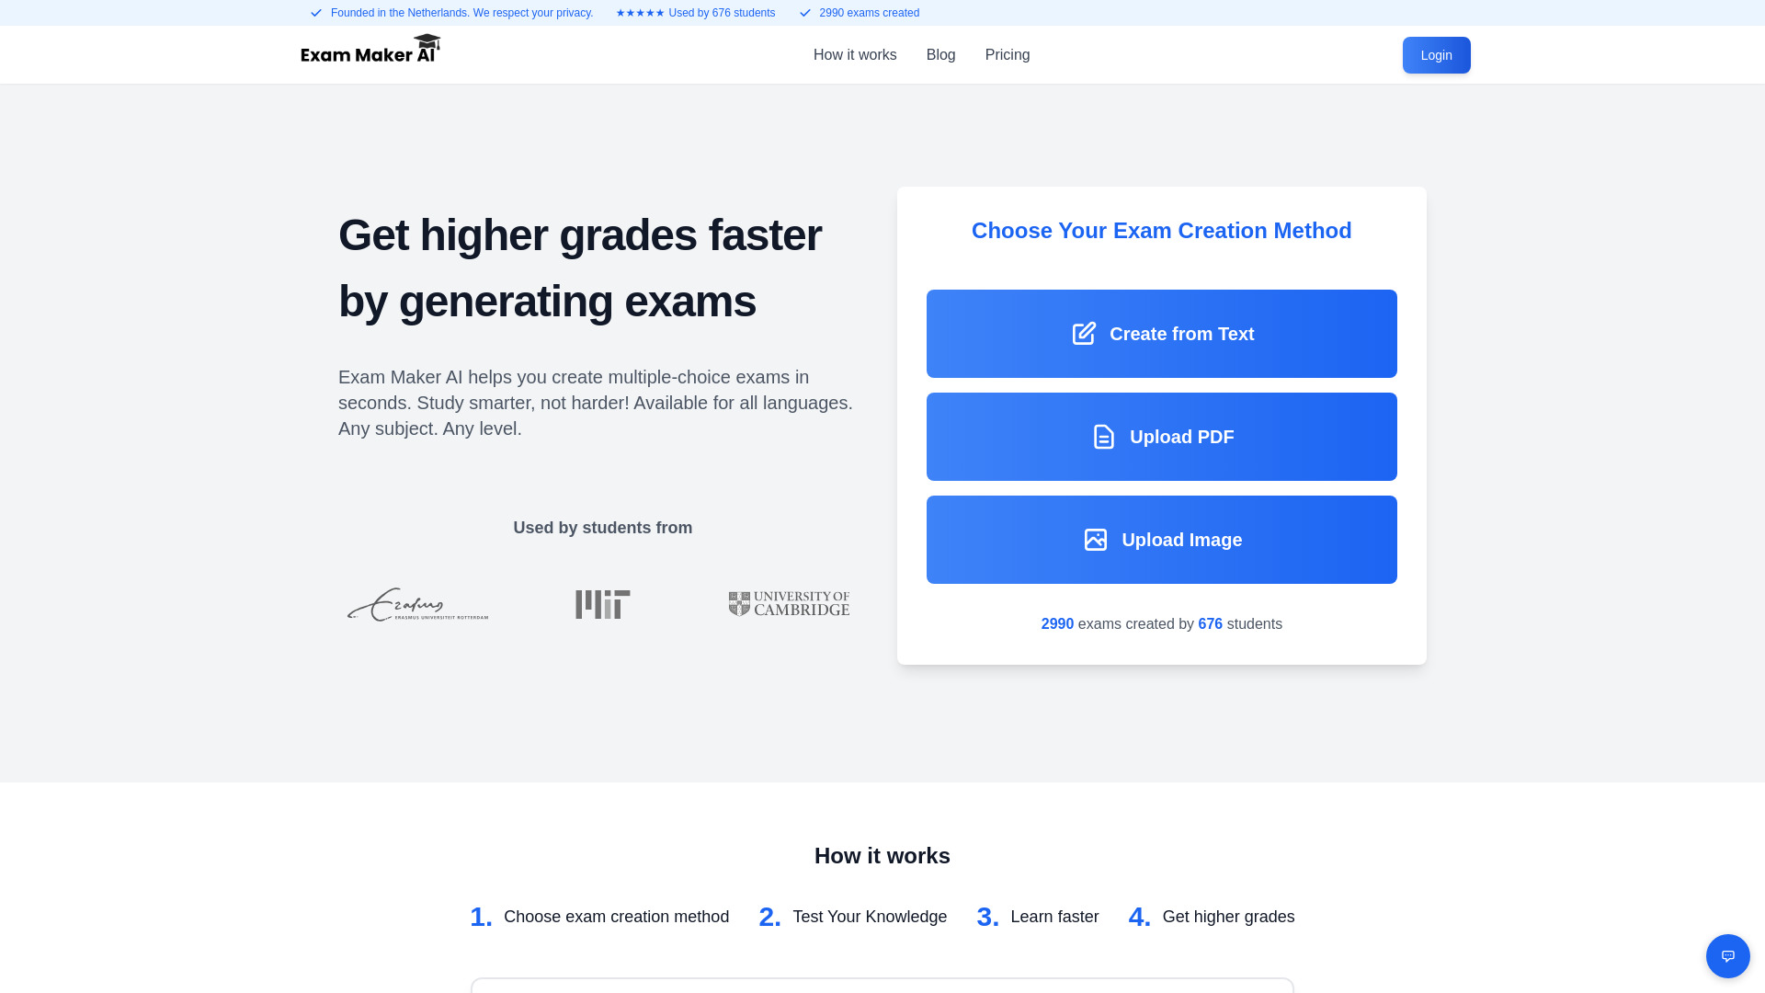Click the Login button
The height and width of the screenshot is (993, 1765).
[x=1435, y=54]
